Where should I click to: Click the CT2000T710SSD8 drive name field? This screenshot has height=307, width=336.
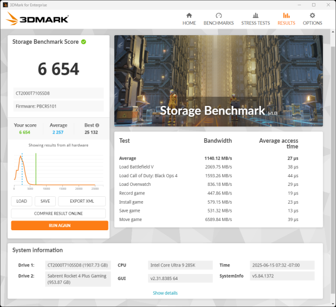pyautogui.click(x=59, y=93)
